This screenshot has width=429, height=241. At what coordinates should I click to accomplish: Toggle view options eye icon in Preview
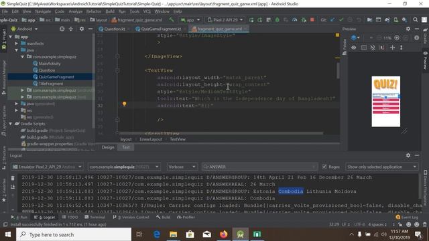tap(354, 48)
